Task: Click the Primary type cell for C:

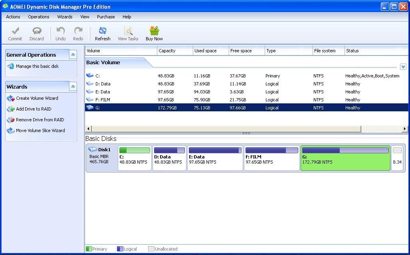Action: click(x=273, y=76)
